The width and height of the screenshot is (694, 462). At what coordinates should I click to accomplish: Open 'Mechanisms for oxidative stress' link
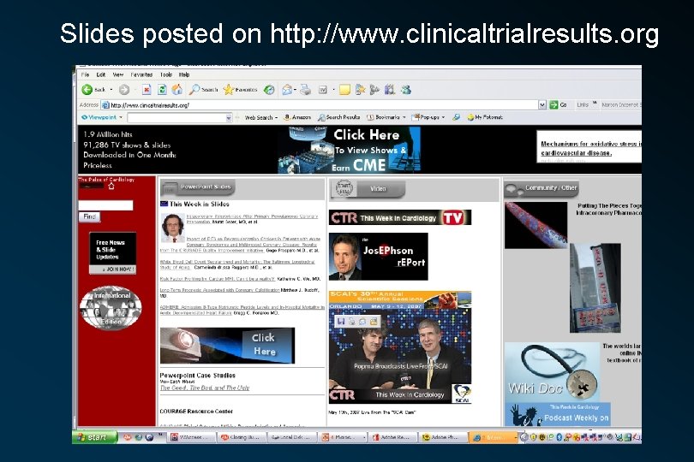click(x=591, y=148)
